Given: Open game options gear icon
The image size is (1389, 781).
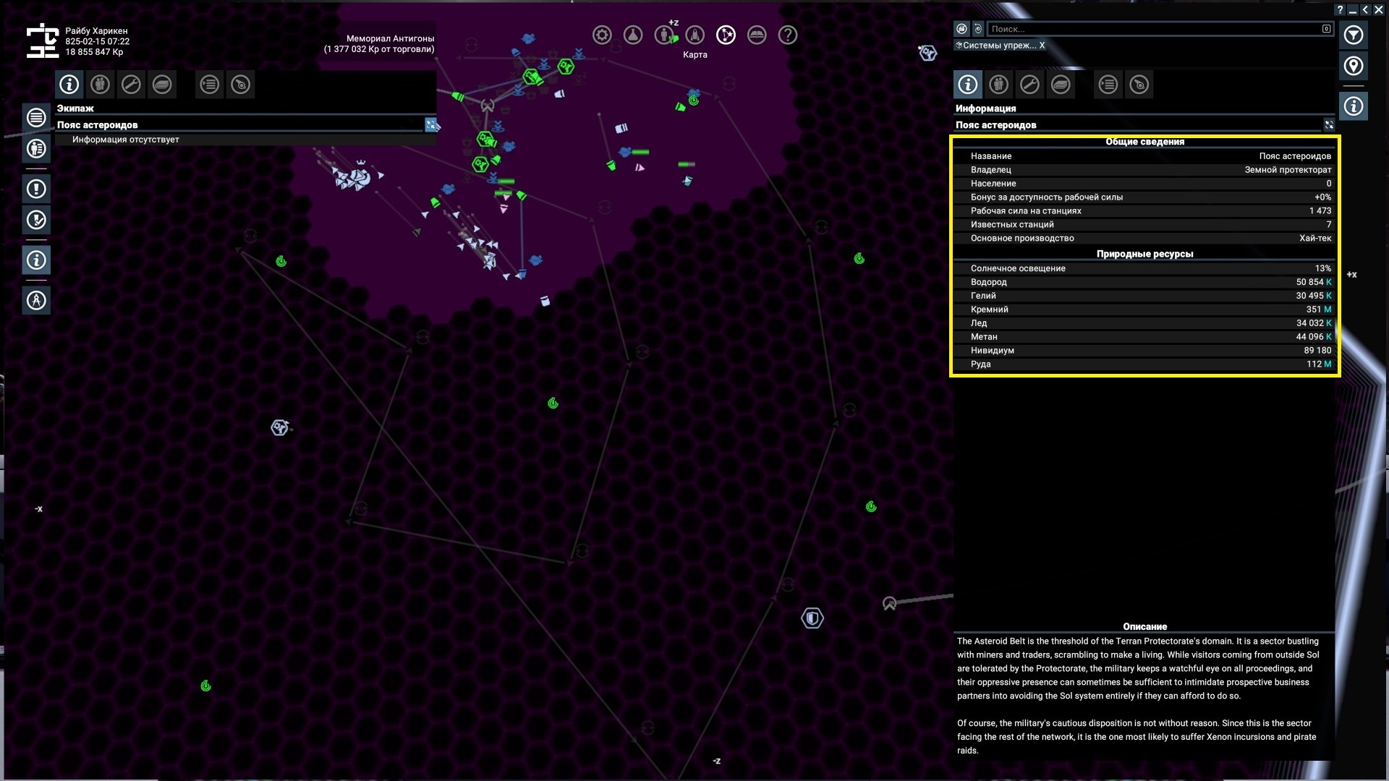Looking at the screenshot, I should [602, 35].
